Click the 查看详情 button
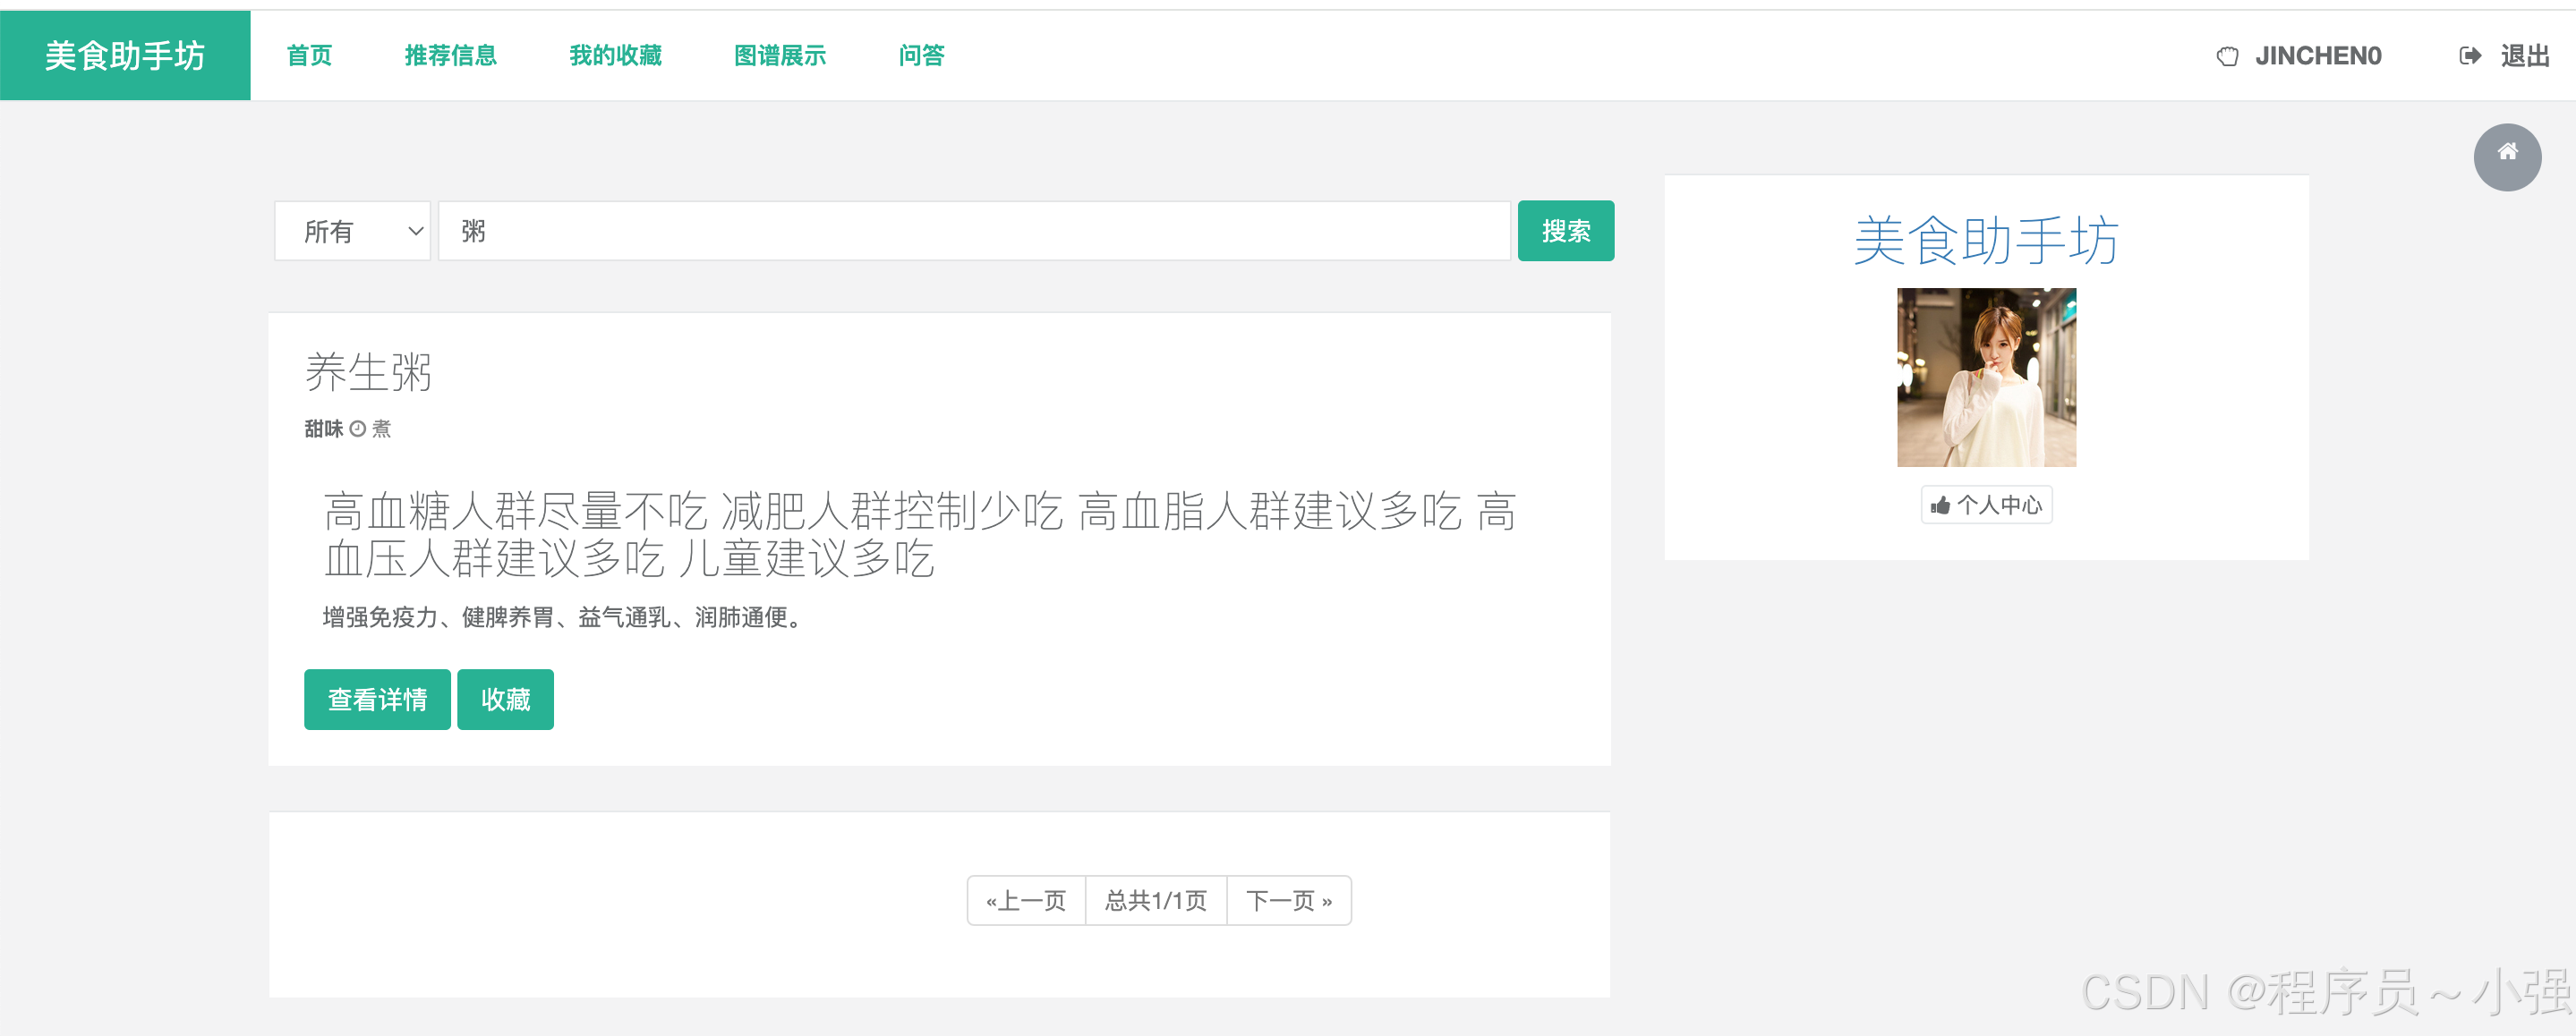Image resolution: width=2576 pixels, height=1036 pixels. [377, 699]
